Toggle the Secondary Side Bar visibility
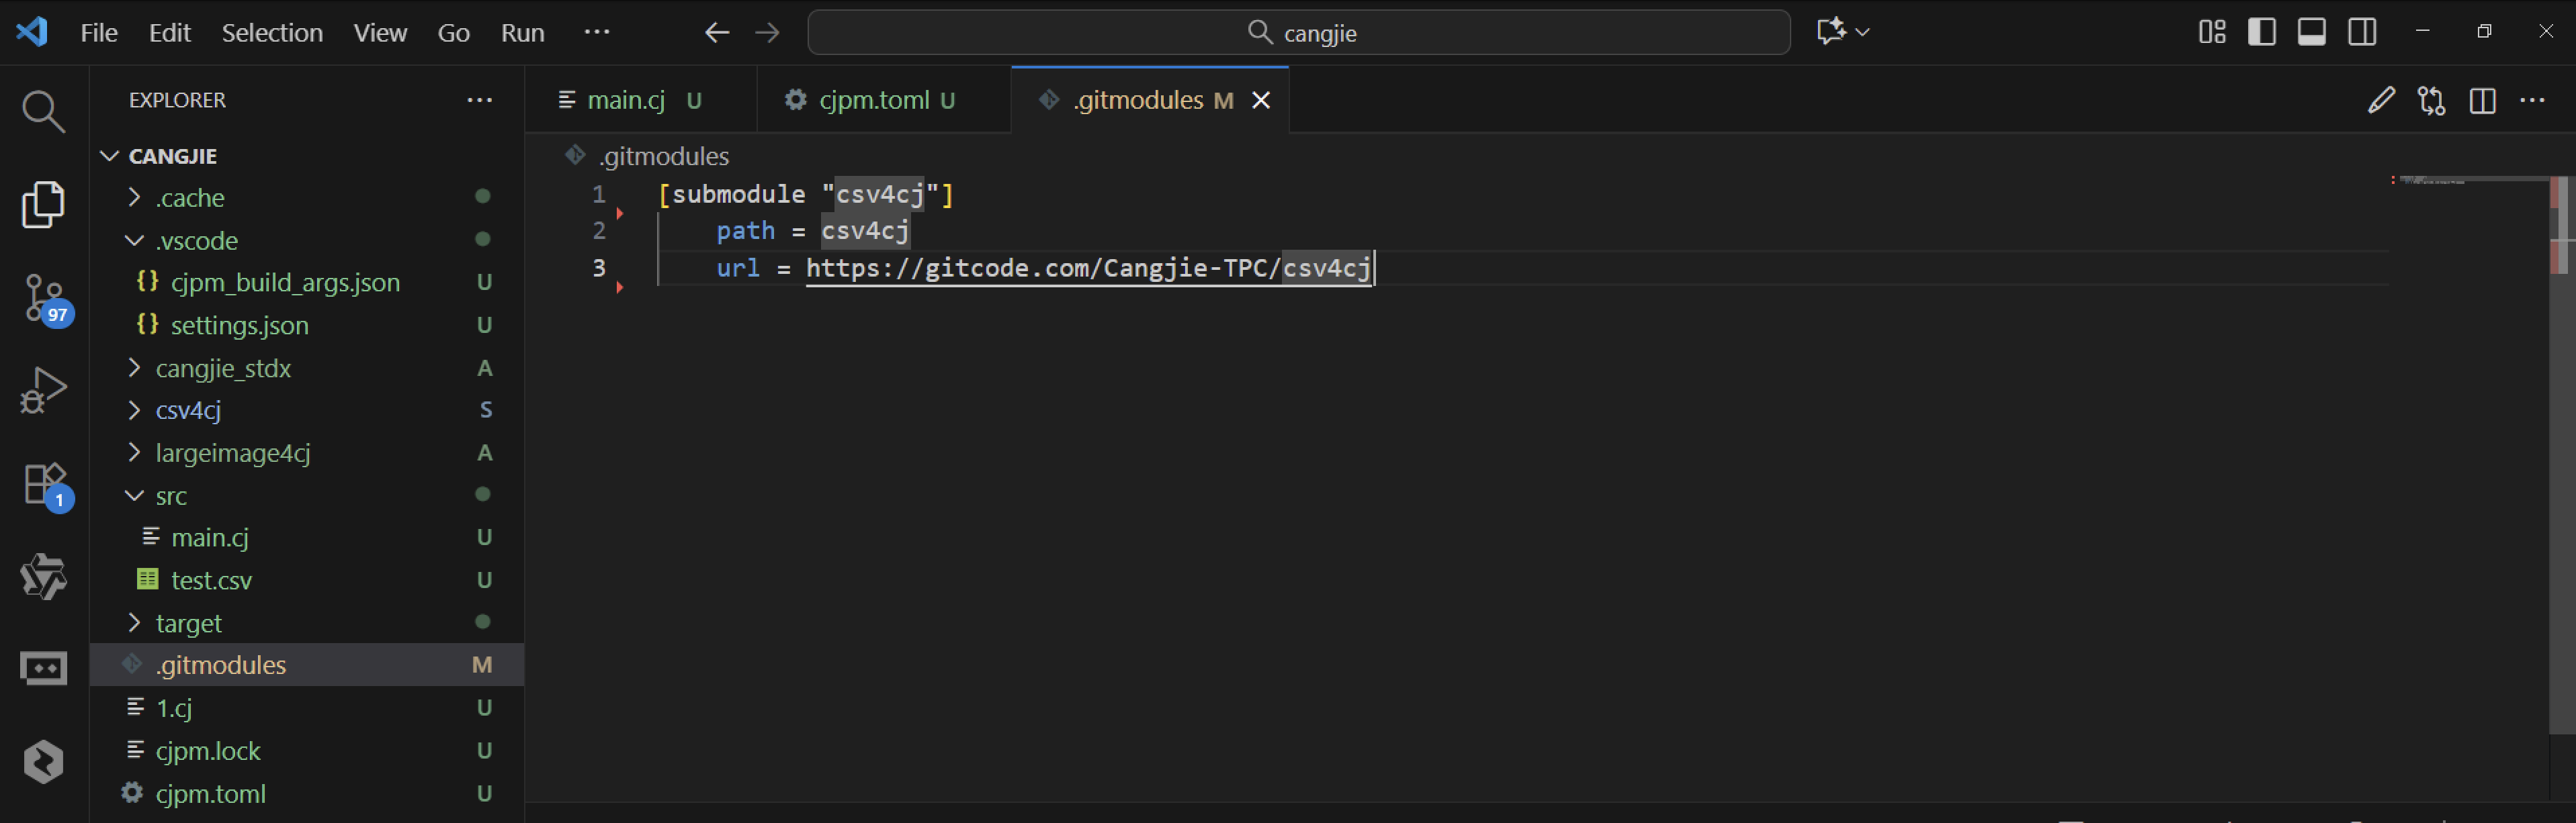Screen dimensions: 2576x823 [2362, 32]
